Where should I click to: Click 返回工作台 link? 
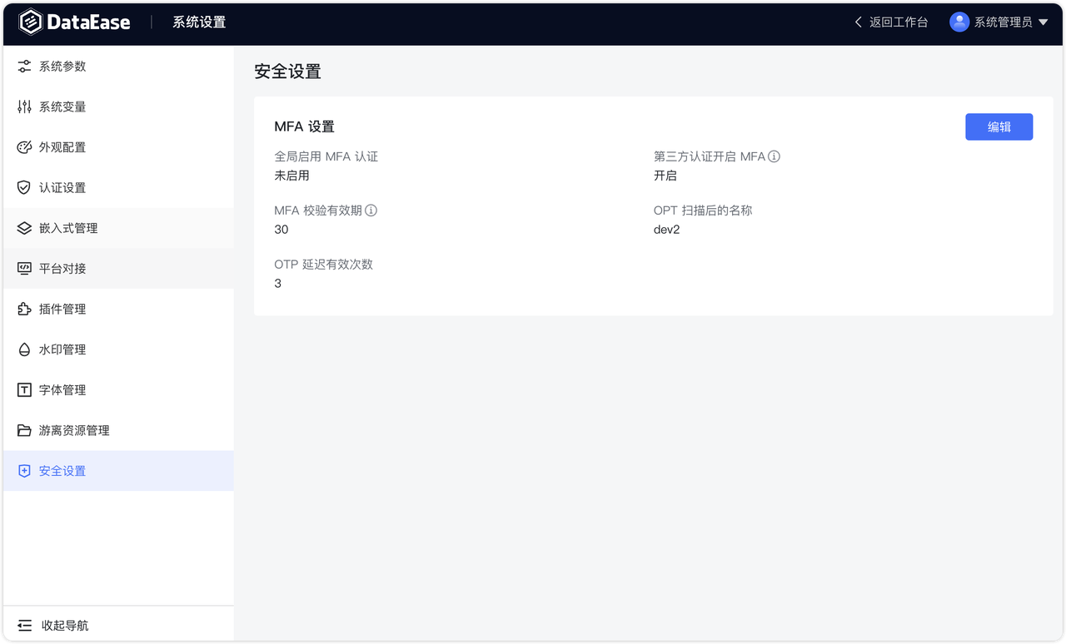(893, 22)
